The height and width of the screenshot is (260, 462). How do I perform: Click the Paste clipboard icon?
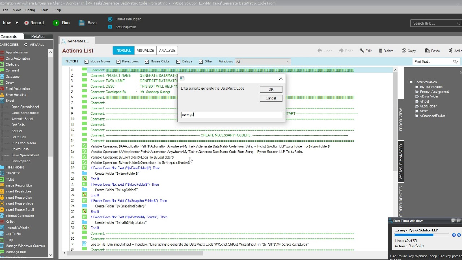pos(427,51)
